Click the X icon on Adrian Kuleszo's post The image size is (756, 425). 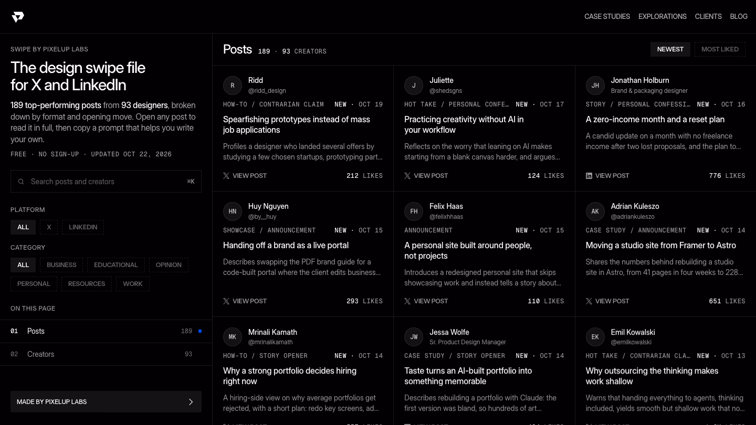[589, 301]
